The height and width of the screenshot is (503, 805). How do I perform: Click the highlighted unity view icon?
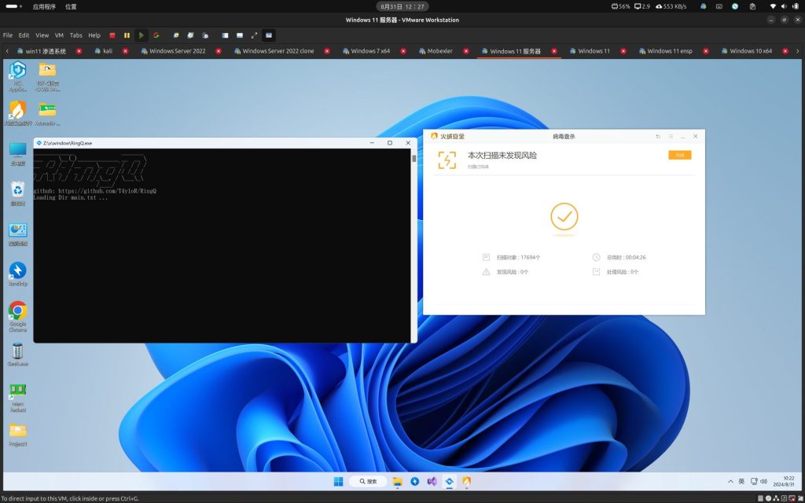[x=269, y=35]
